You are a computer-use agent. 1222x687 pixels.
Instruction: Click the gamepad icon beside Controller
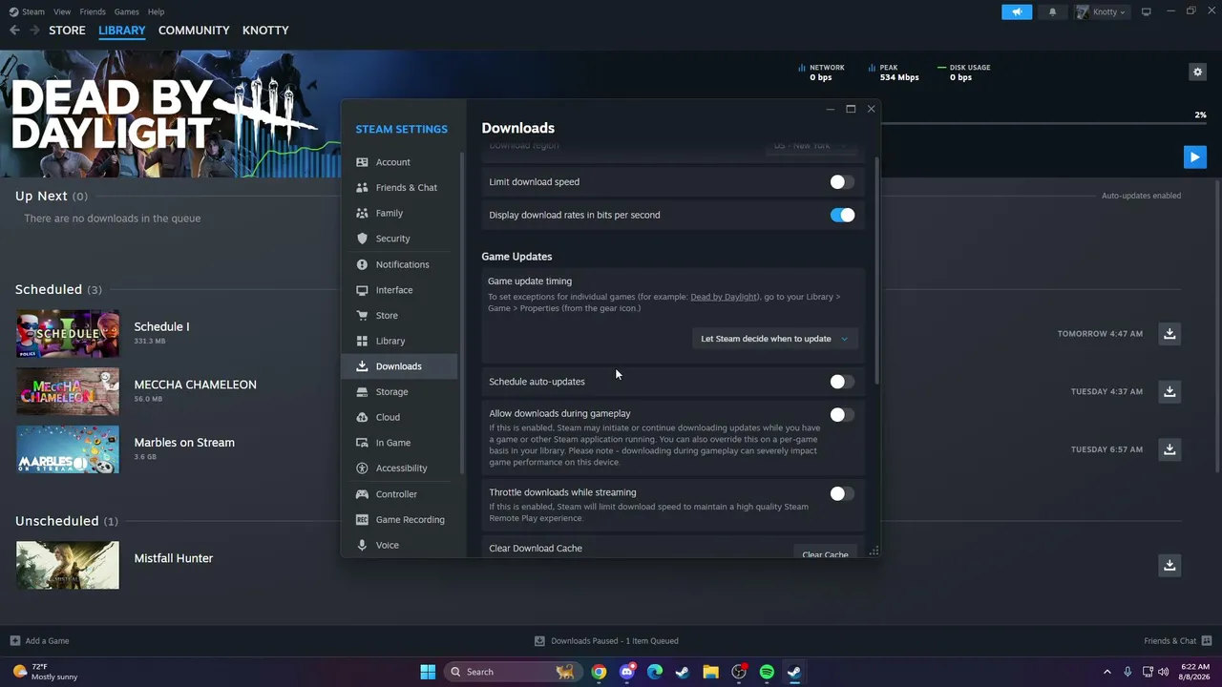[362, 494]
